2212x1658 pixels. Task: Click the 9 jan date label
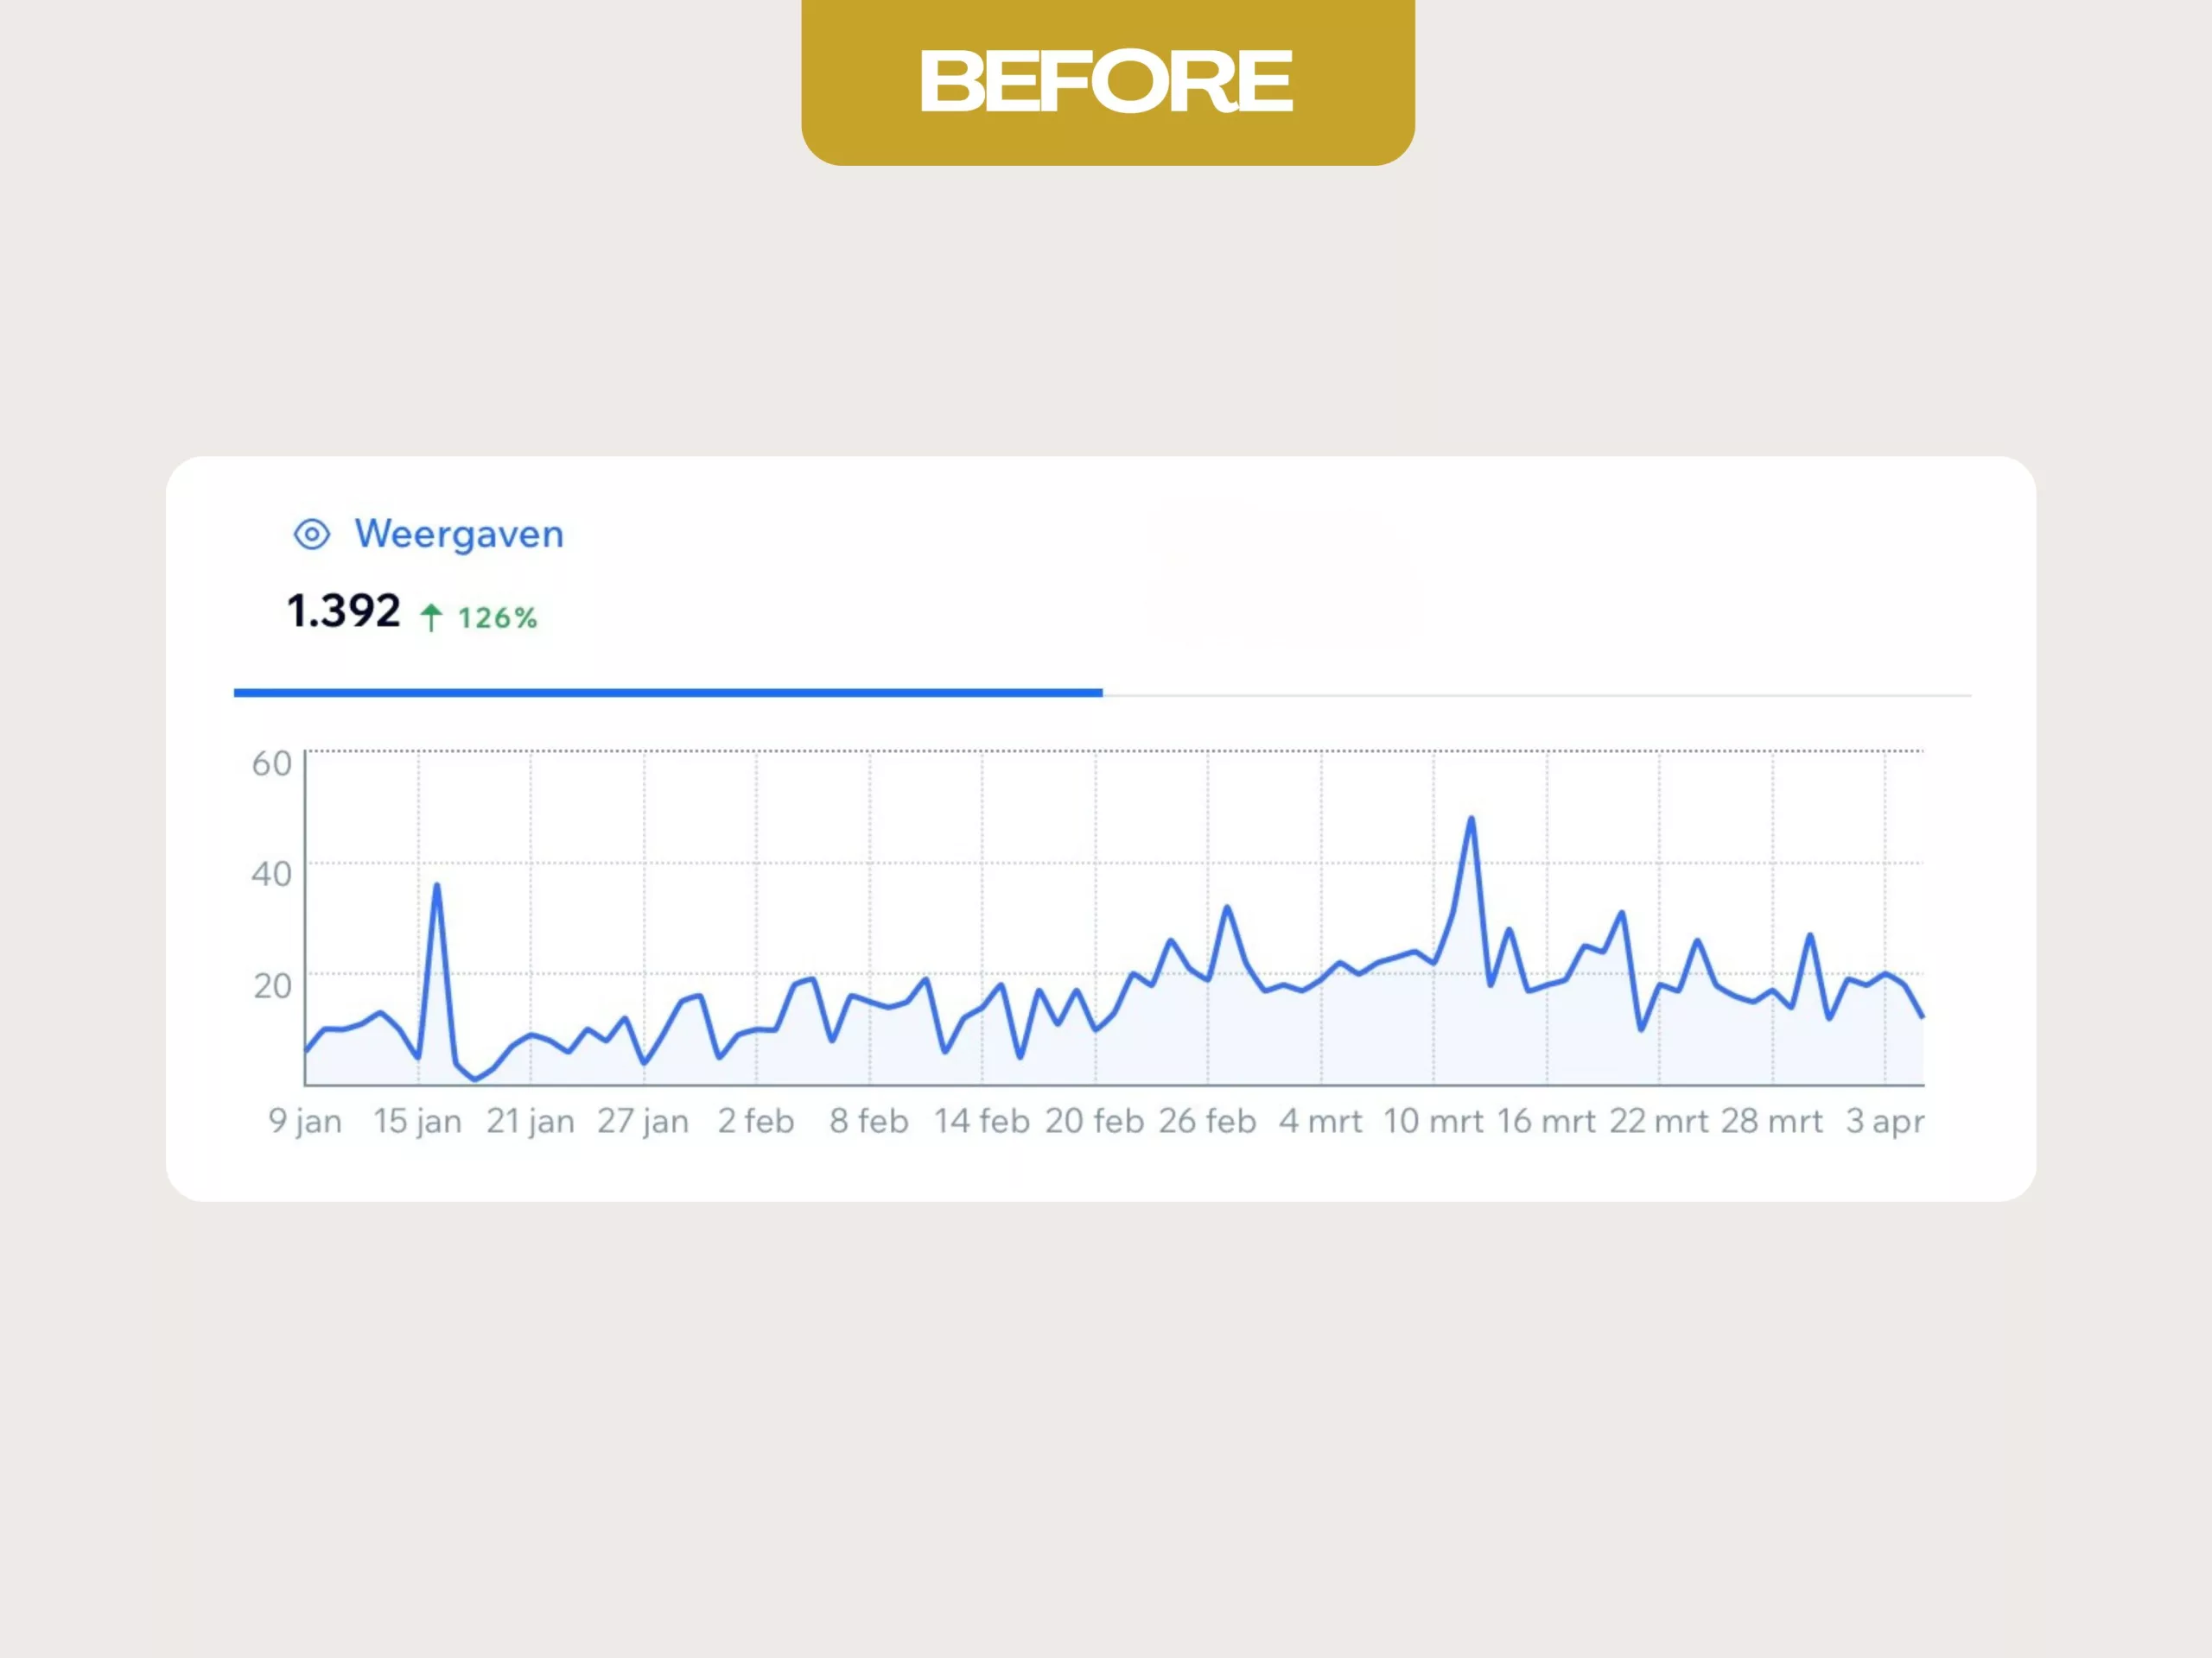coord(305,1122)
